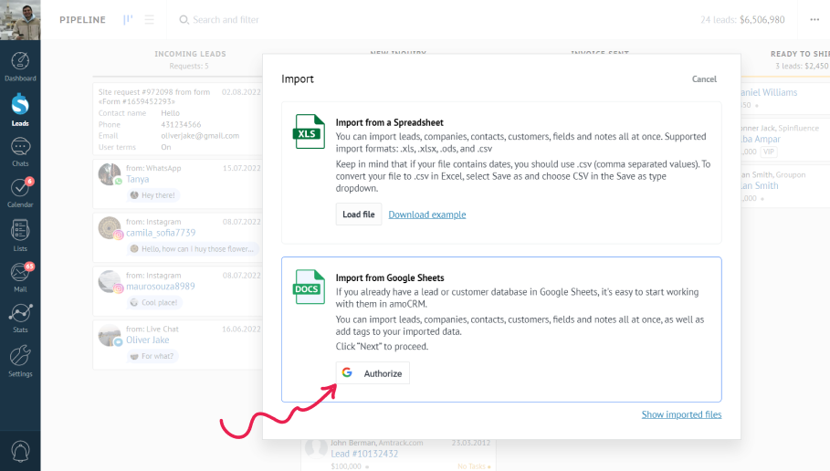Open Stats in the sidebar

coord(20,318)
